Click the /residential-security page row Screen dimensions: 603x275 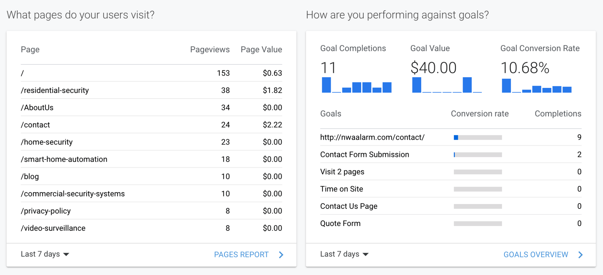55,90
